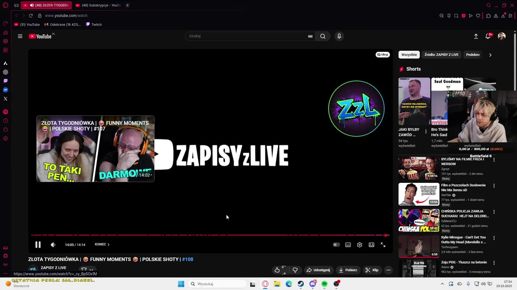
Task: Open Steam from taskbar
Action: pos(301,284)
